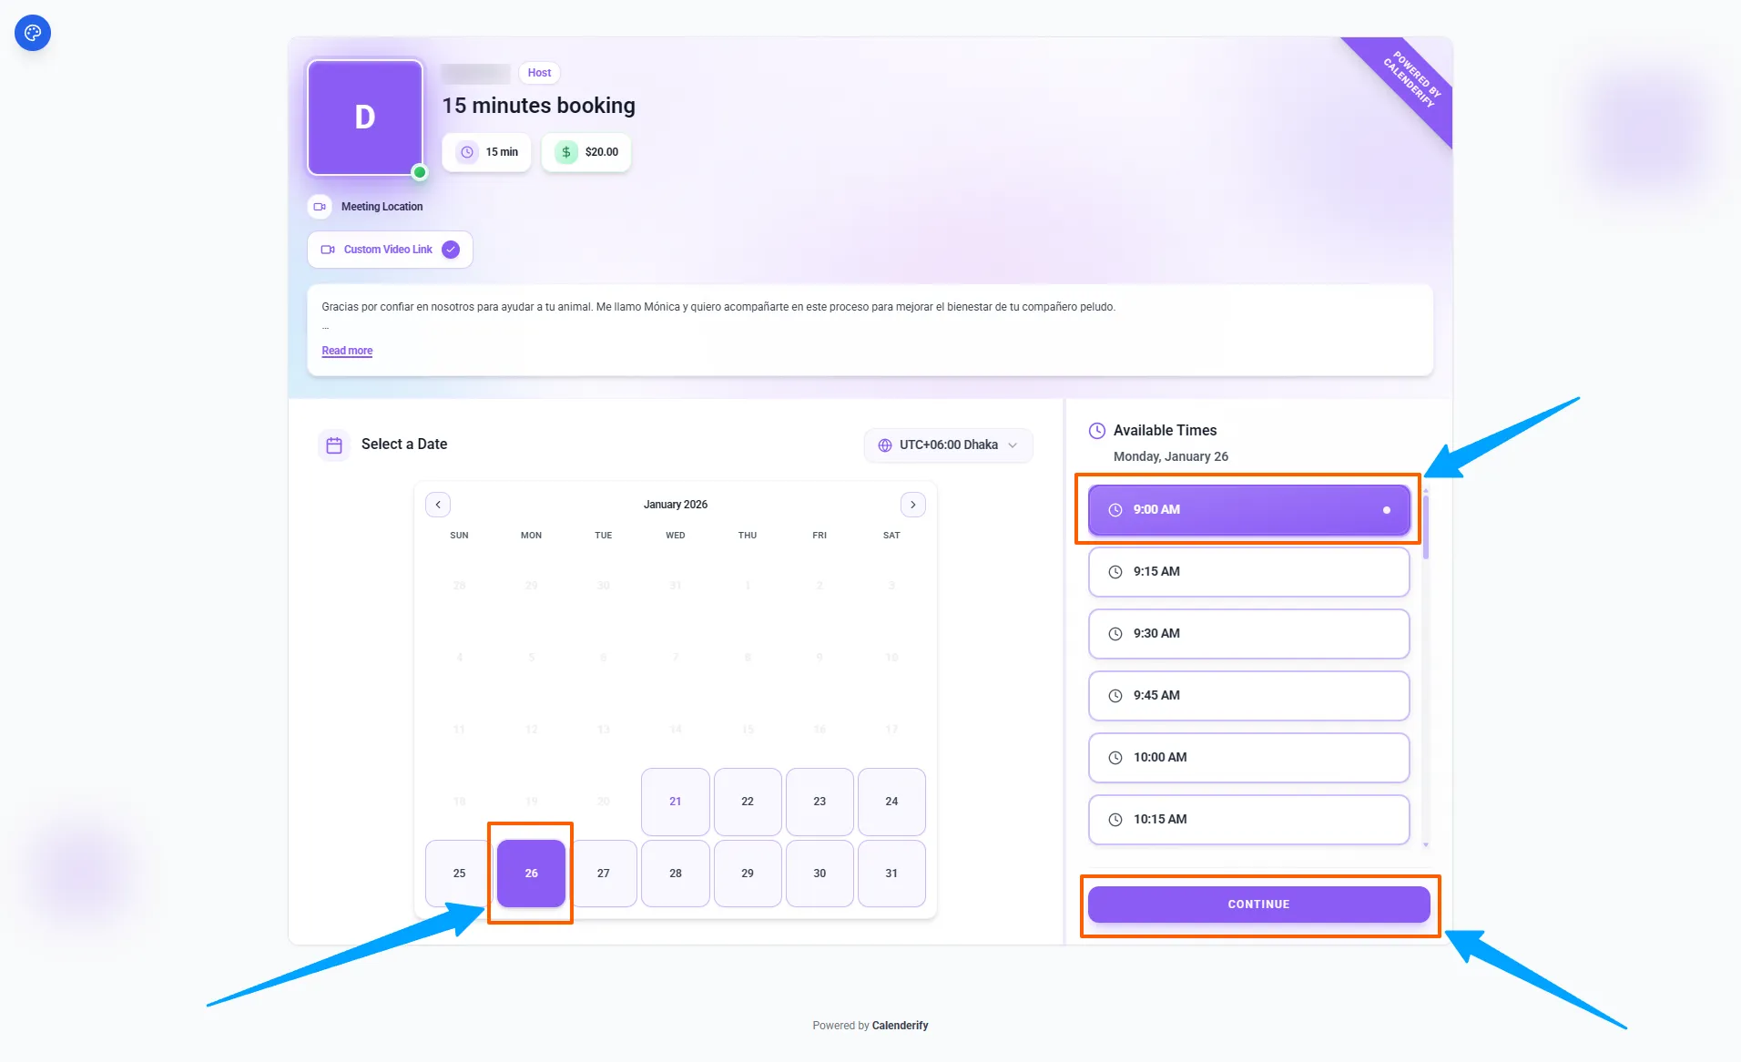Click the clock icon on the 15 min badge
Viewport: 1741px width, 1063px height.
coord(468,152)
